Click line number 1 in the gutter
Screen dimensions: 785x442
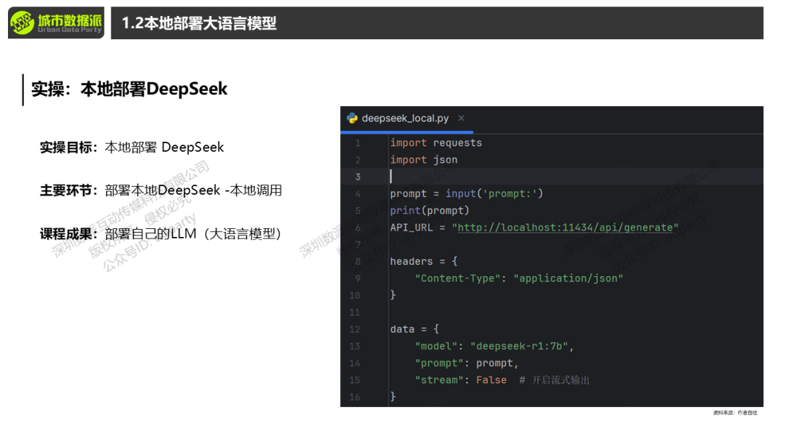click(x=357, y=143)
